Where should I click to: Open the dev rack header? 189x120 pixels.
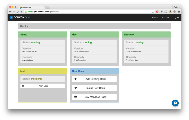pyautogui.click(x=94, y=35)
